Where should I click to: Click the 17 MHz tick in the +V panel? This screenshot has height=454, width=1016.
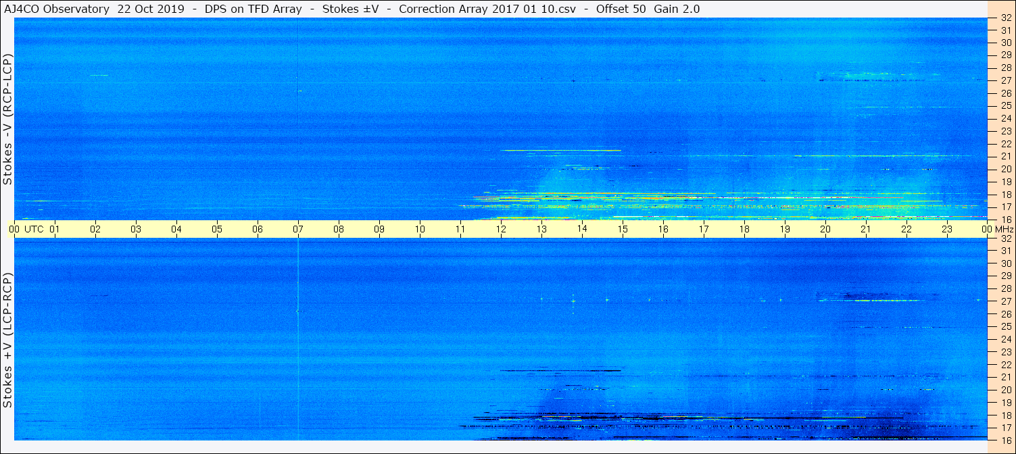click(1006, 428)
